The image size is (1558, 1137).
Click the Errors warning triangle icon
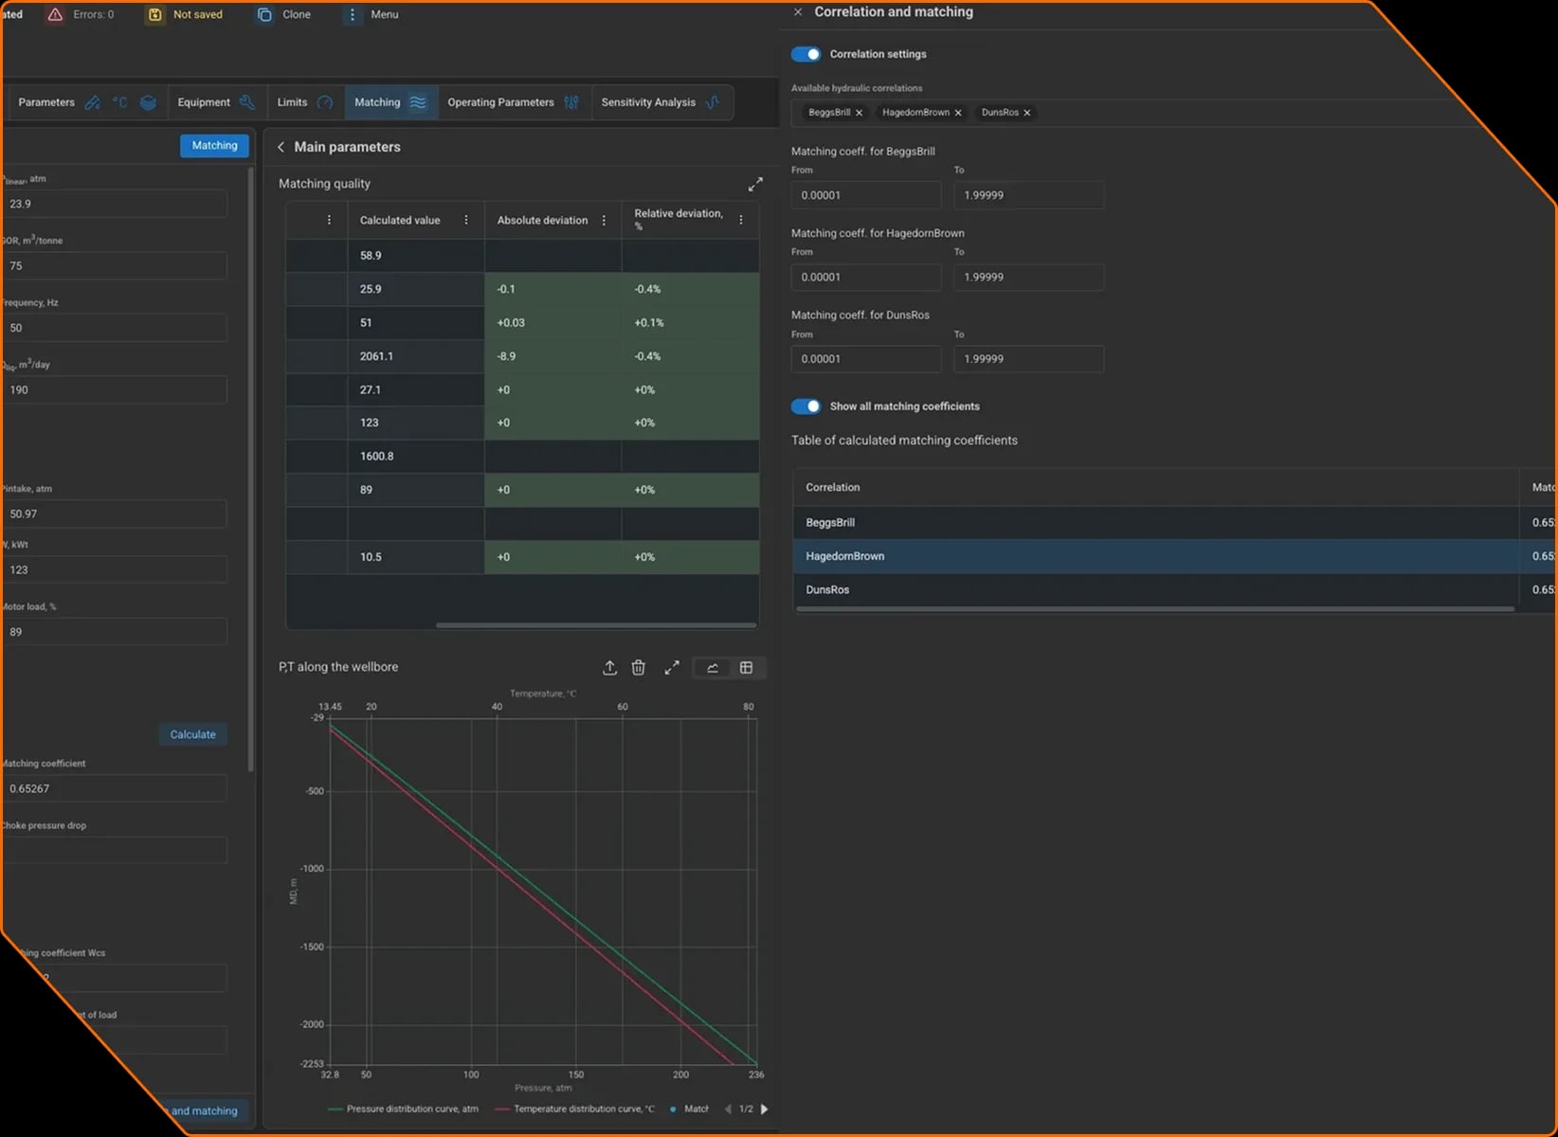coord(55,14)
